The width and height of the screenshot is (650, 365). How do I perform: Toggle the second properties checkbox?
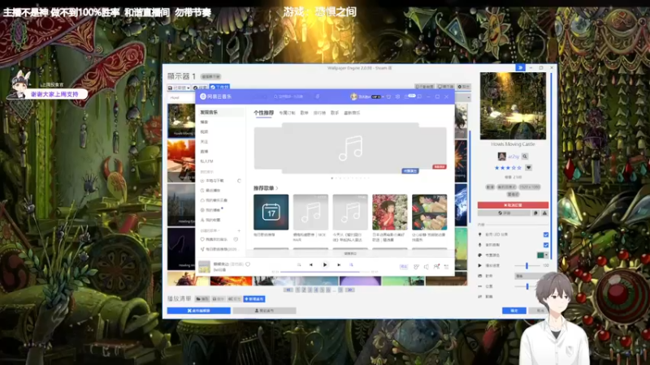point(546,245)
